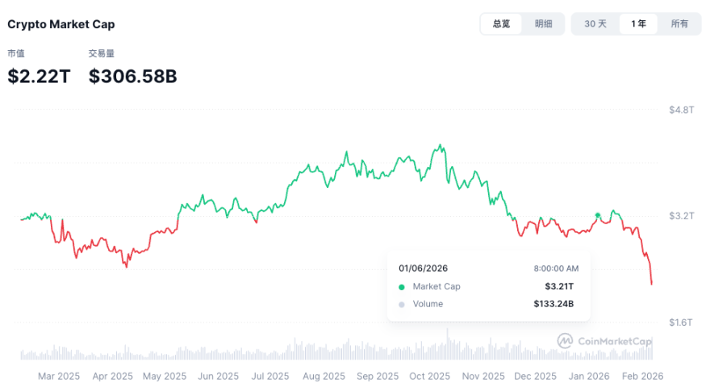Click the 交易量 label
706x391 pixels.
[102, 53]
